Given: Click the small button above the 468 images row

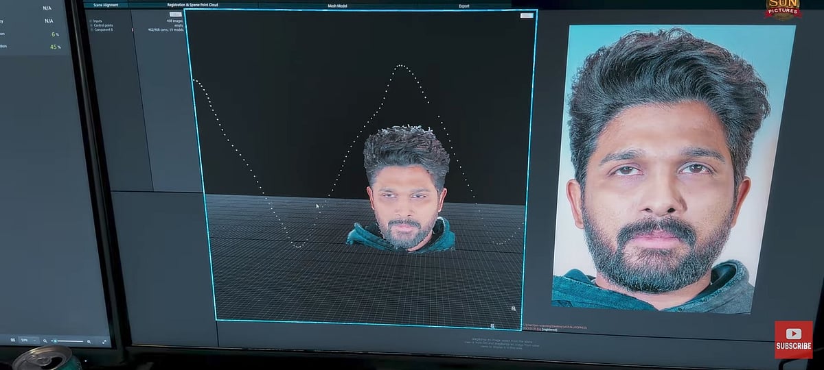Looking at the screenshot, I should [x=175, y=14].
